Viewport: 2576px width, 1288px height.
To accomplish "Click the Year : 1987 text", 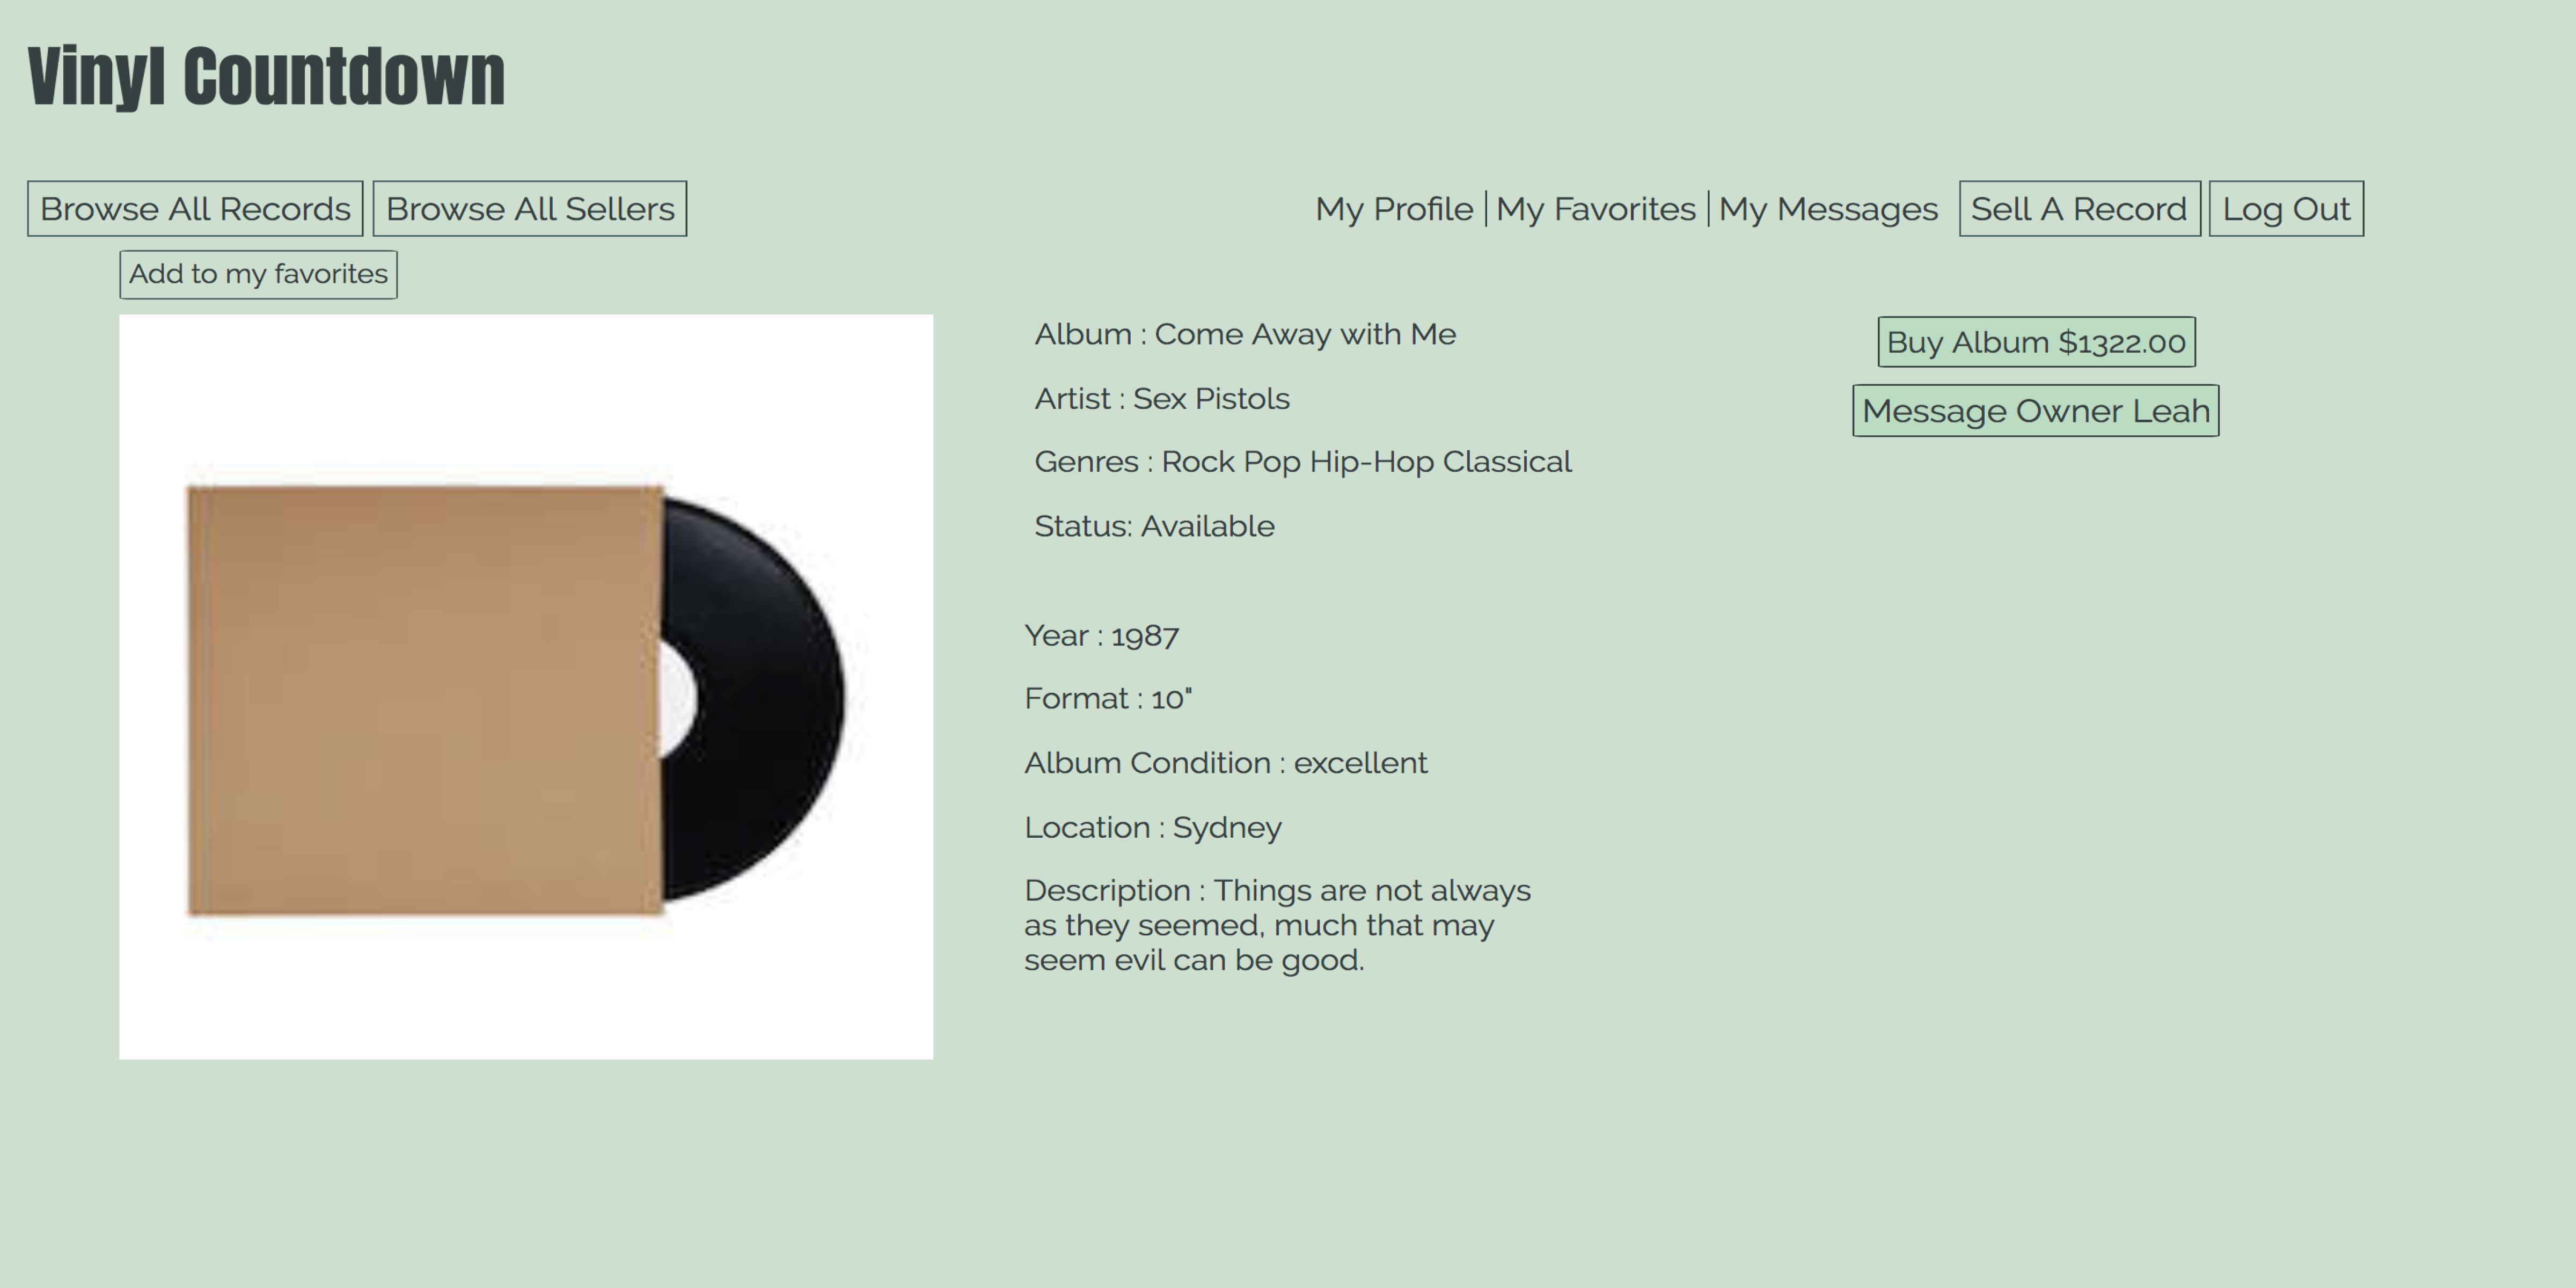I will pos(1101,635).
